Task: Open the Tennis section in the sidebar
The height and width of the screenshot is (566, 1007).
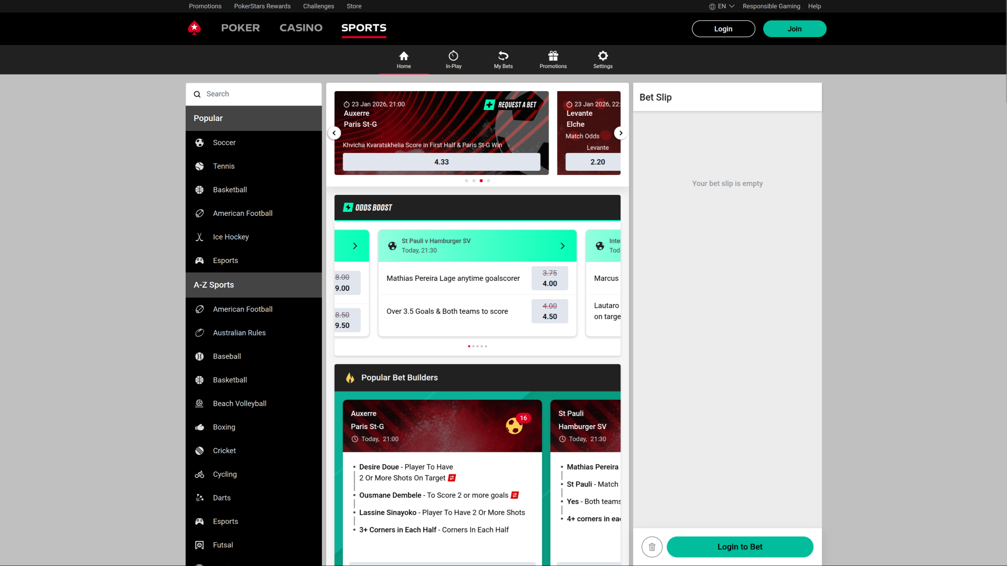Action: [222, 166]
